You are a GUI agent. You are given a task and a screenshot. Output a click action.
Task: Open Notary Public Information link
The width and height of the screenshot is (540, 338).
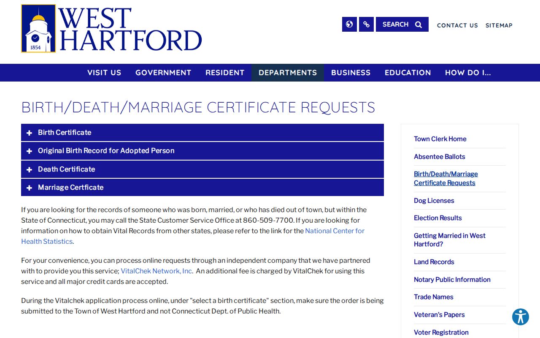[452, 280]
